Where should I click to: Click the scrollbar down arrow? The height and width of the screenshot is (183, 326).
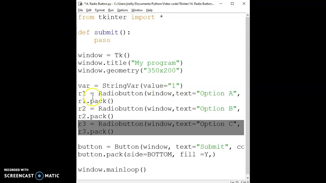coord(247,178)
